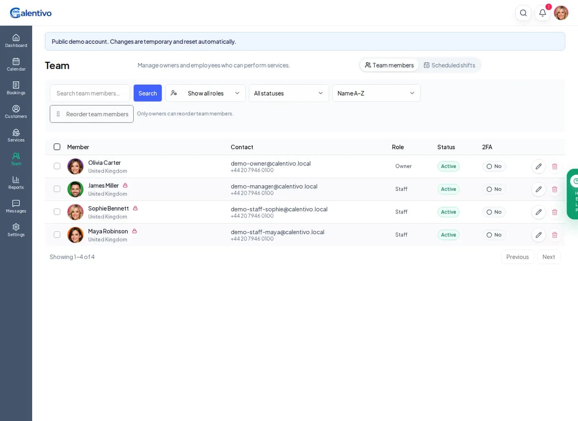Click the email demo-staff-sophie@calentivo.local

pos(279,209)
